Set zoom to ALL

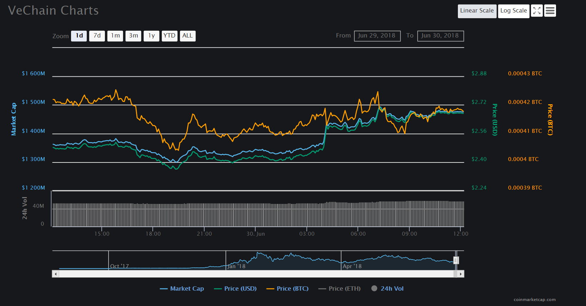click(x=188, y=36)
